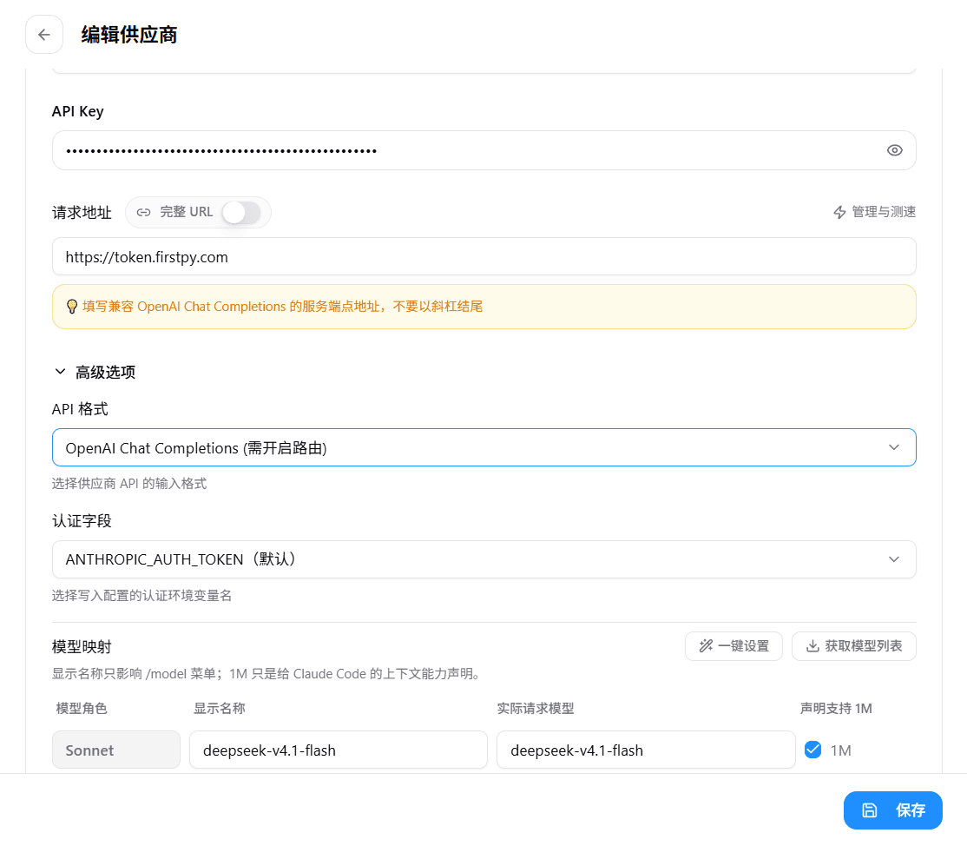Click the 声明支持 1M column header
The image size is (967, 846).
[836, 709]
